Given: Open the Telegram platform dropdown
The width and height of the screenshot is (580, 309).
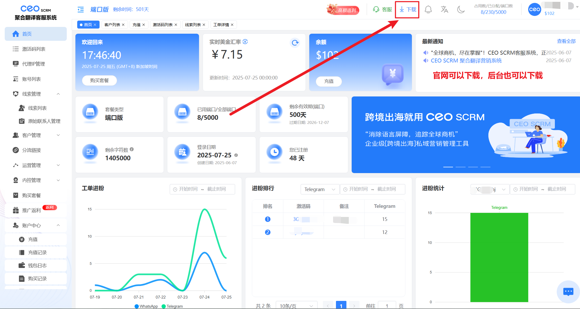Looking at the screenshot, I should [x=320, y=189].
